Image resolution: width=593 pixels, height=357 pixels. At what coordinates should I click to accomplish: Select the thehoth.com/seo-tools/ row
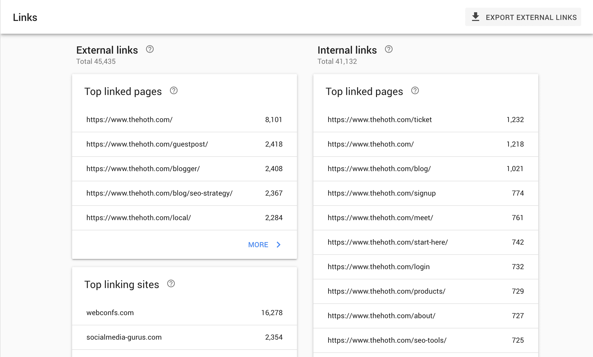pyautogui.click(x=426, y=340)
